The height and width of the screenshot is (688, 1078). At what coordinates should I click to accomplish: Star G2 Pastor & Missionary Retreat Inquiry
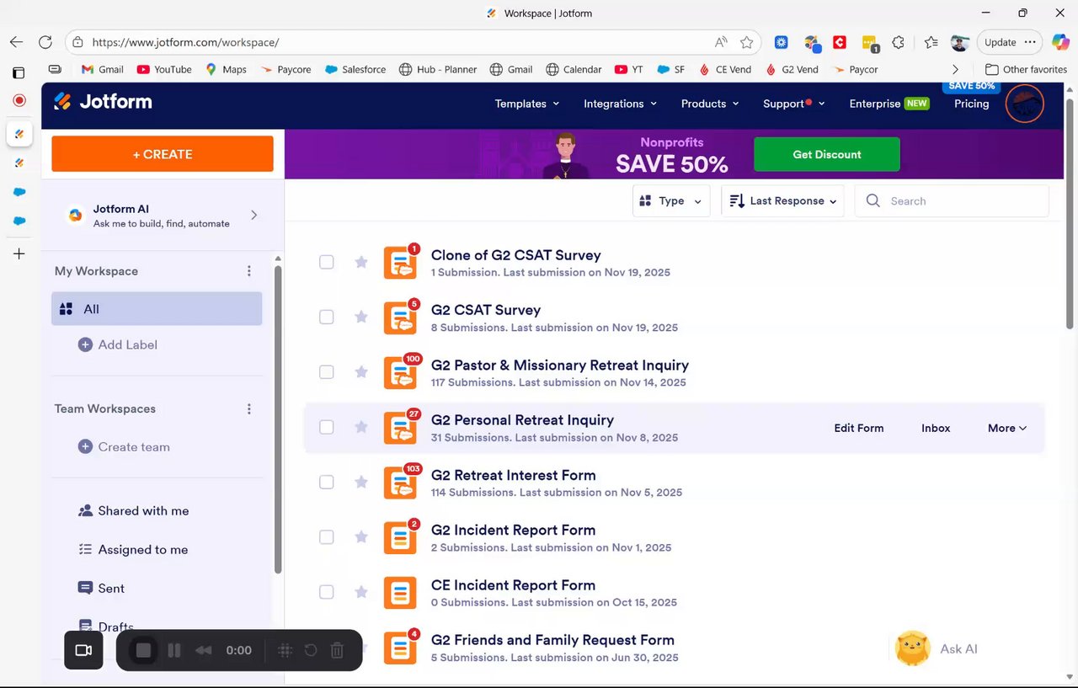[x=361, y=372]
